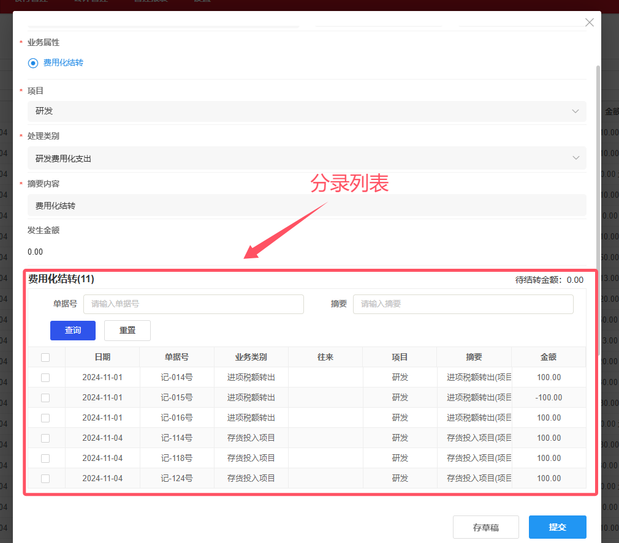The height and width of the screenshot is (543, 619).
Task: Select the checkbox for 记-114号
Action: (x=45, y=438)
